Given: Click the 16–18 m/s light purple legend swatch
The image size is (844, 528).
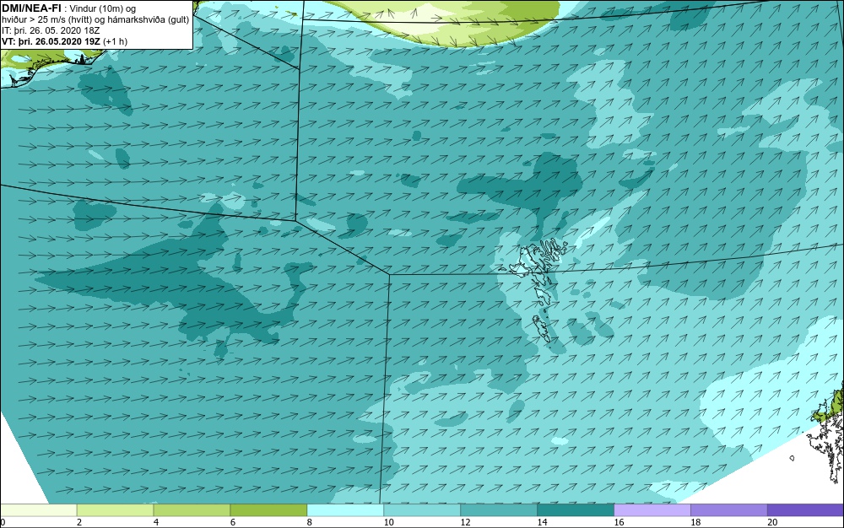Looking at the screenshot, I should (x=652, y=510).
